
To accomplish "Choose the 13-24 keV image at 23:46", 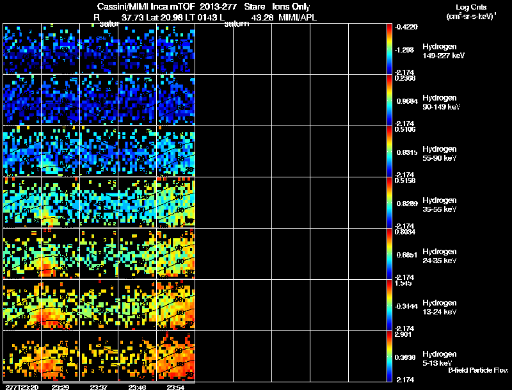I will point(137,305).
